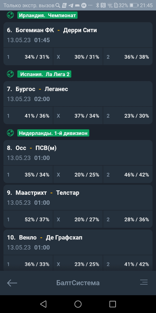The width and height of the screenshot is (156, 313).
Task: Tap football icon beside Нидерланды. 1-й дивизион
Action: coord(10,133)
